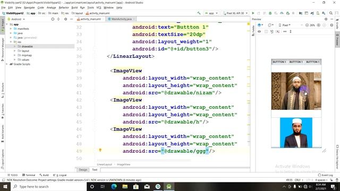Open the Search Everywhere magnifier icon
This screenshot has width=340, height=191.
click(x=331, y=13)
